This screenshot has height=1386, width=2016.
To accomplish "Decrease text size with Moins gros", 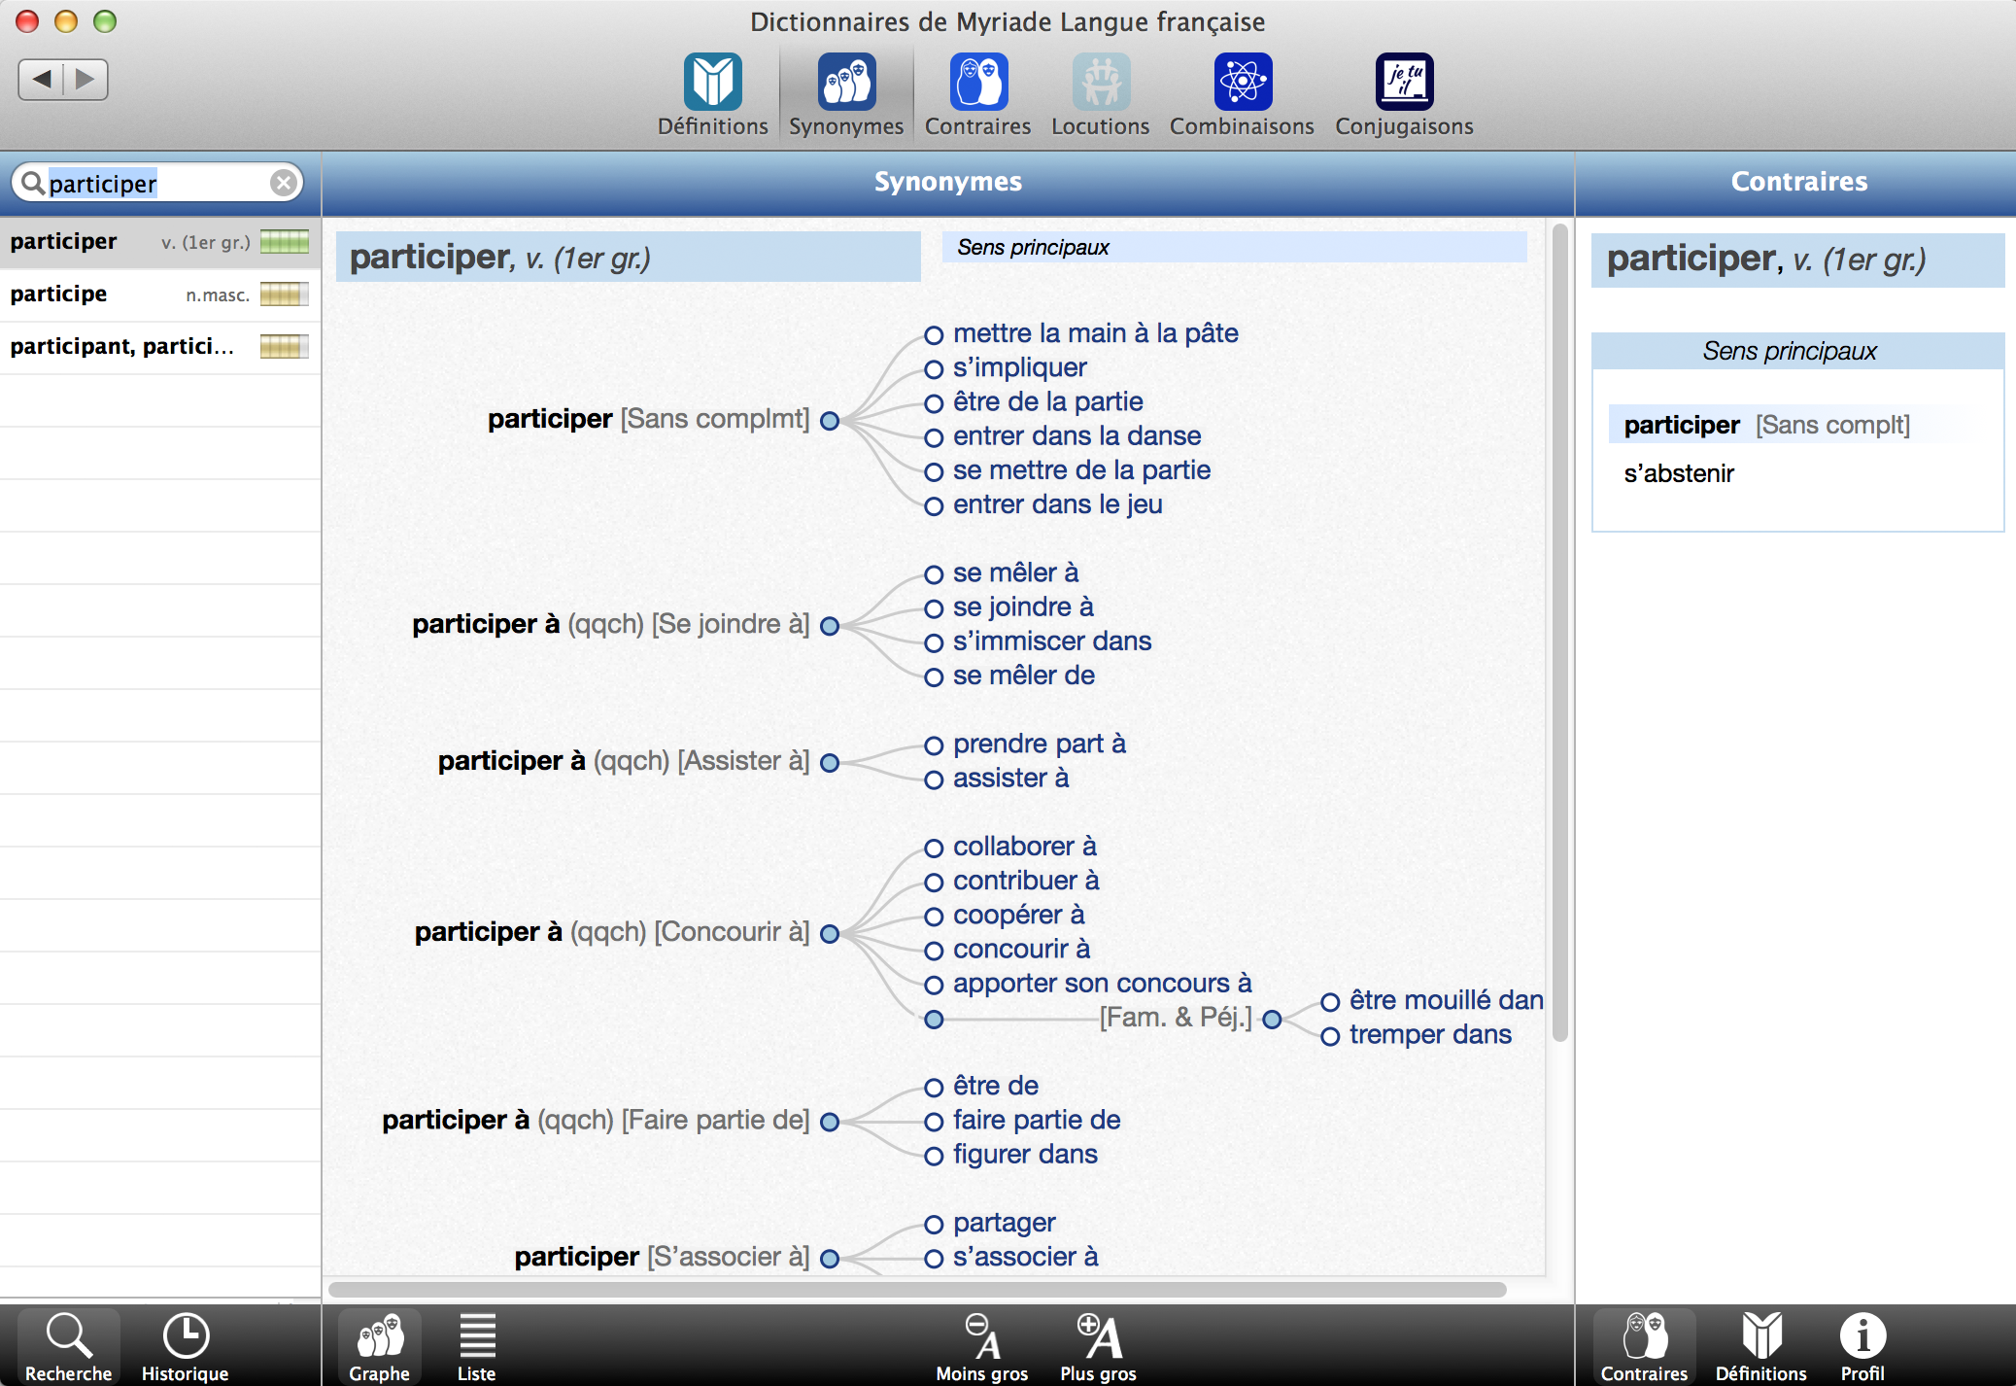I will tap(981, 1346).
